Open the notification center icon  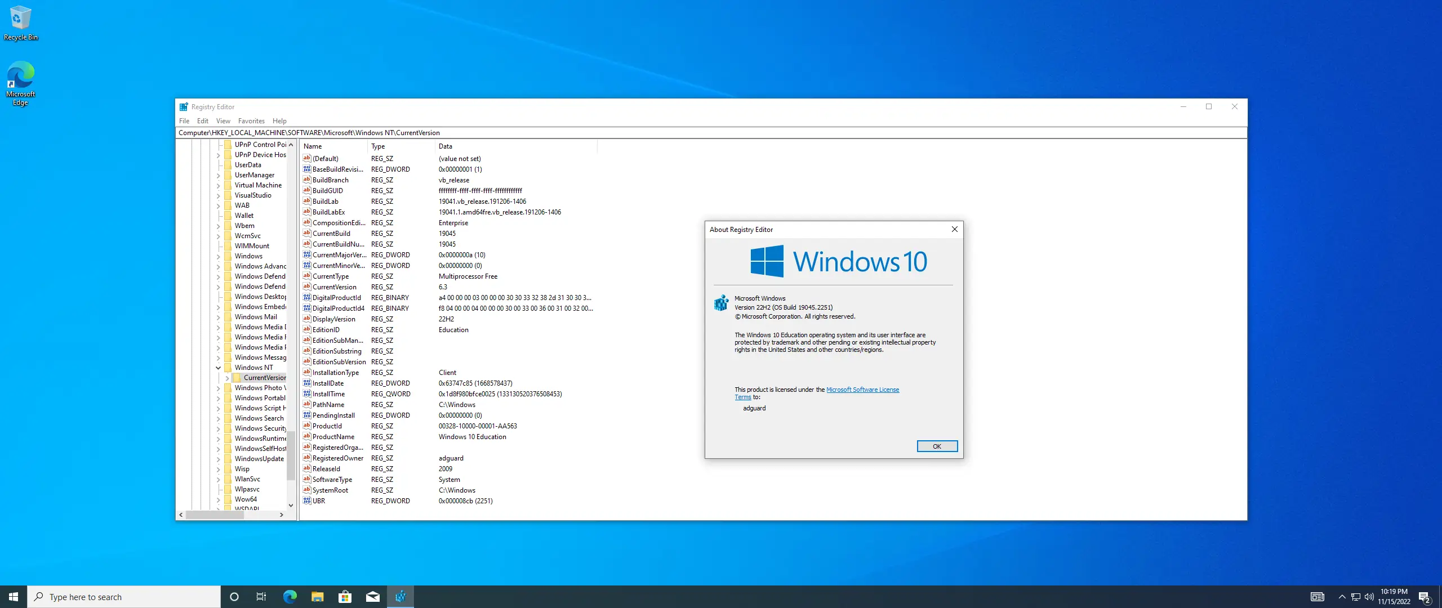click(1424, 597)
